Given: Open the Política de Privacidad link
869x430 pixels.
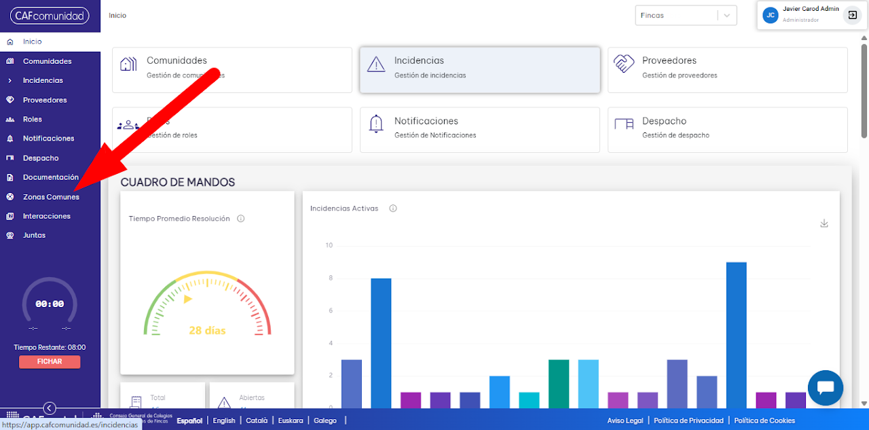Looking at the screenshot, I should coord(688,420).
